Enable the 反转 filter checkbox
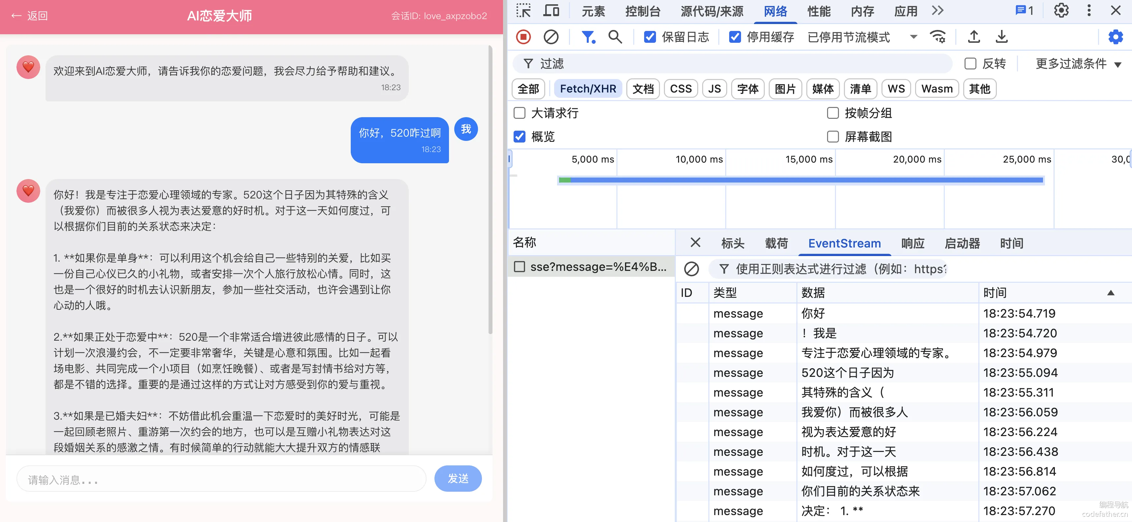Viewport: 1132px width, 522px height. [970, 64]
